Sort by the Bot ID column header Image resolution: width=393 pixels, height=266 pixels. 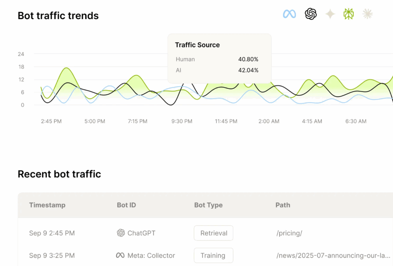click(x=126, y=205)
